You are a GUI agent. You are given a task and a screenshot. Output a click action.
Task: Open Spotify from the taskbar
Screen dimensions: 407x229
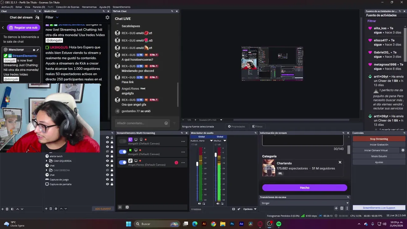tap(279, 224)
